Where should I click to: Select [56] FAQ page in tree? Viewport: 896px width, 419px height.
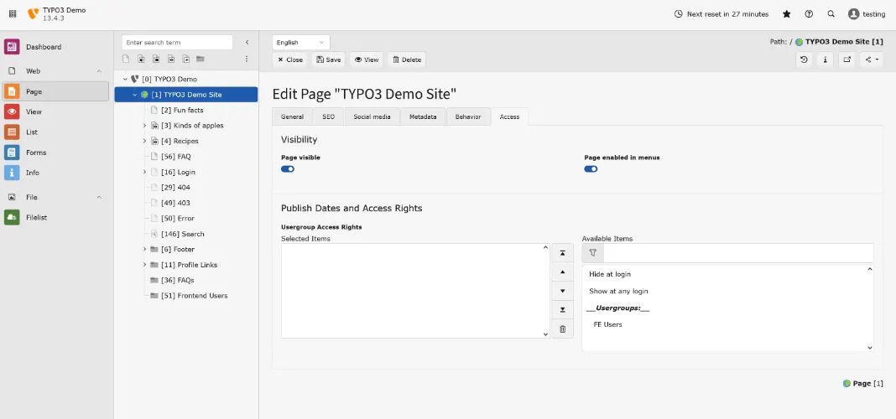pos(175,157)
